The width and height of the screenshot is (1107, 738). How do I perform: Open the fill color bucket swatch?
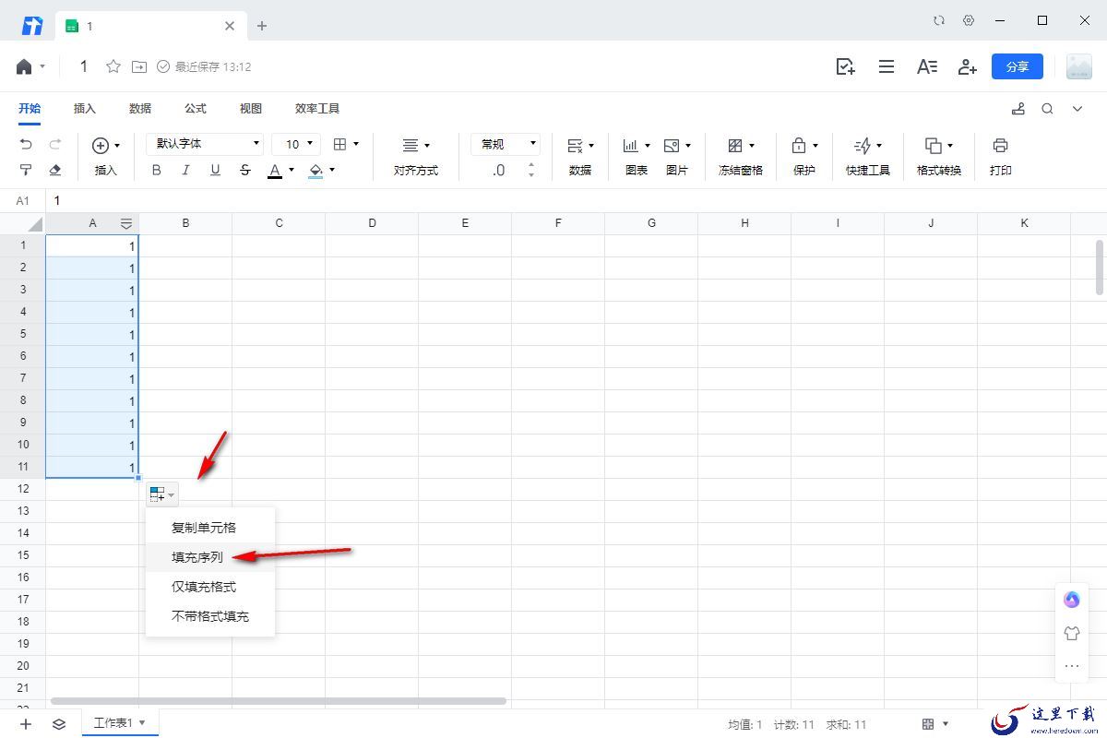[x=315, y=170]
